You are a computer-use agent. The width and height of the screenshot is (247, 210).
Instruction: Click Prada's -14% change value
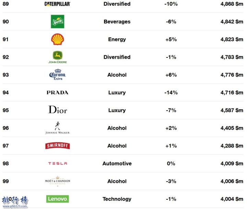click(x=171, y=92)
